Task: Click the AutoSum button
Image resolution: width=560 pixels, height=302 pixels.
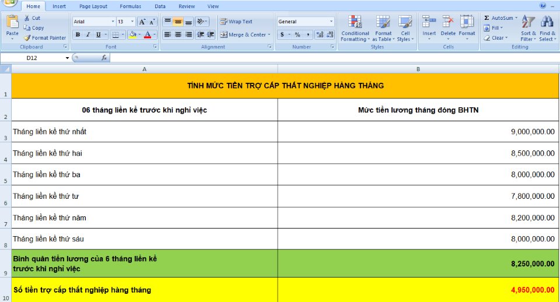Action: click(x=501, y=18)
